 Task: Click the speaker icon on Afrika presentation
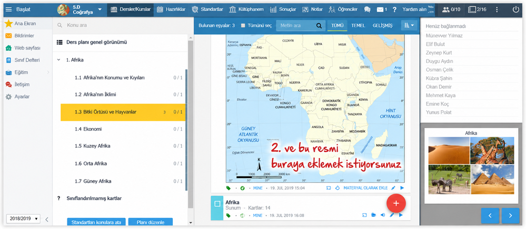coord(382,215)
